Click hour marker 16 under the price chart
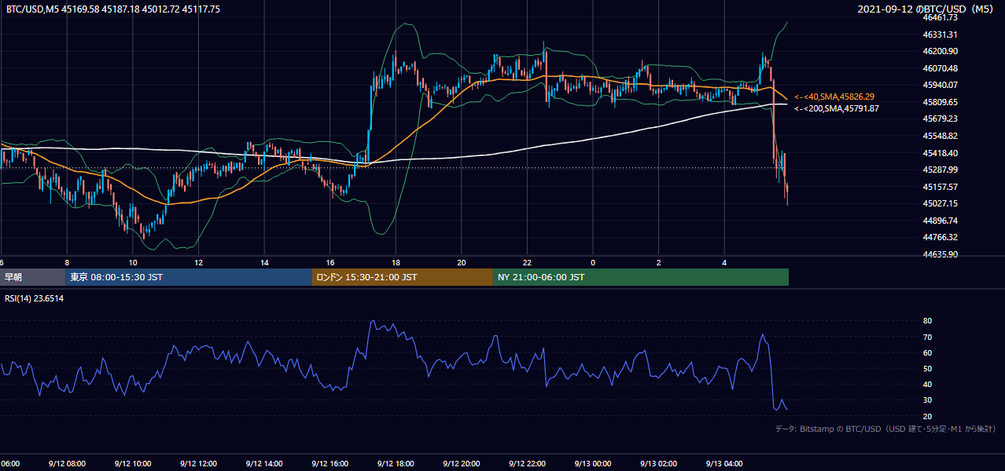 click(x=330, y=262)
